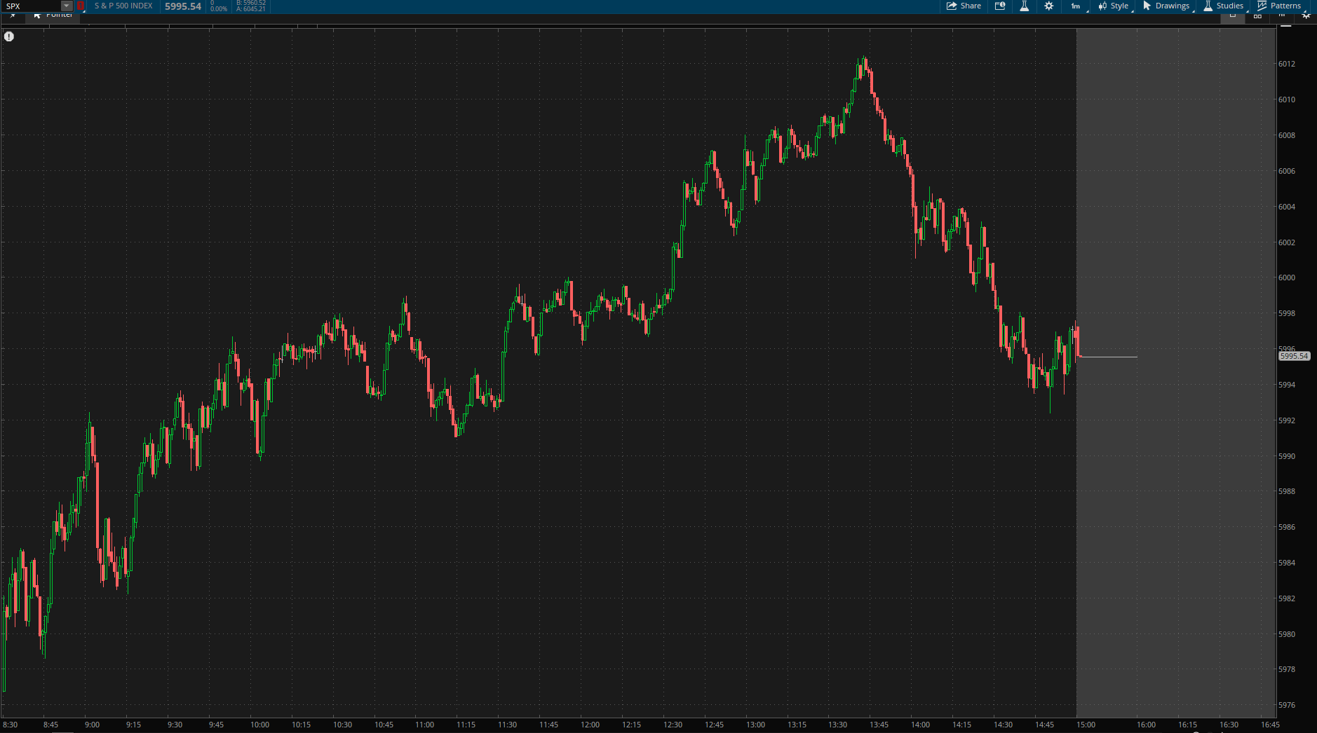Open chart settings gear icon

pyautogui.click(x=1048, y=6)
